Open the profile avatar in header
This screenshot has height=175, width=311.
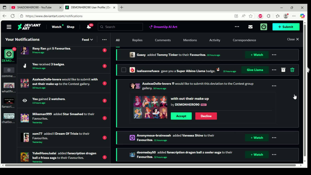point(264,27)
